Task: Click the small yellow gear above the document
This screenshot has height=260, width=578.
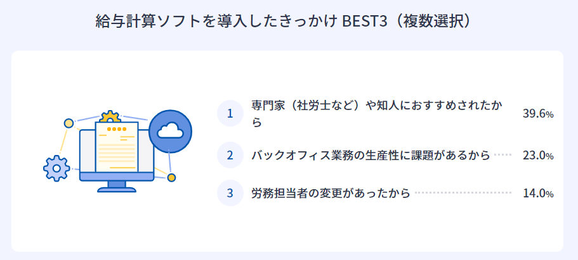Action: pyautogui.click(x=110, y=117)
